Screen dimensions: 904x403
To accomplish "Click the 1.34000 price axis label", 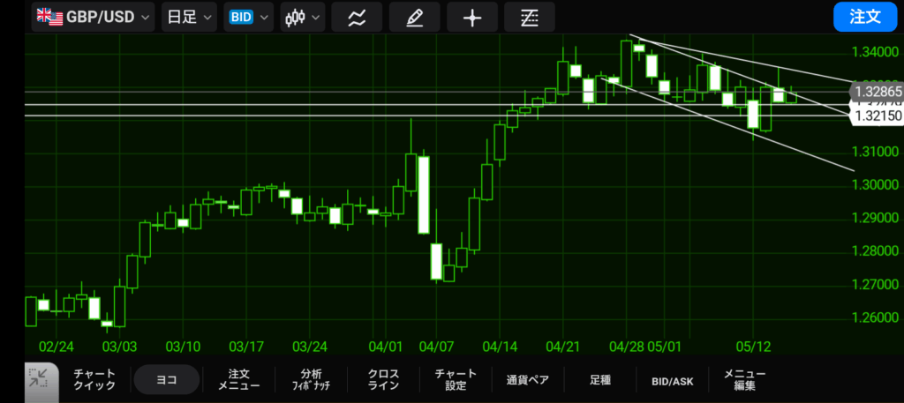I will click(875, 53).
